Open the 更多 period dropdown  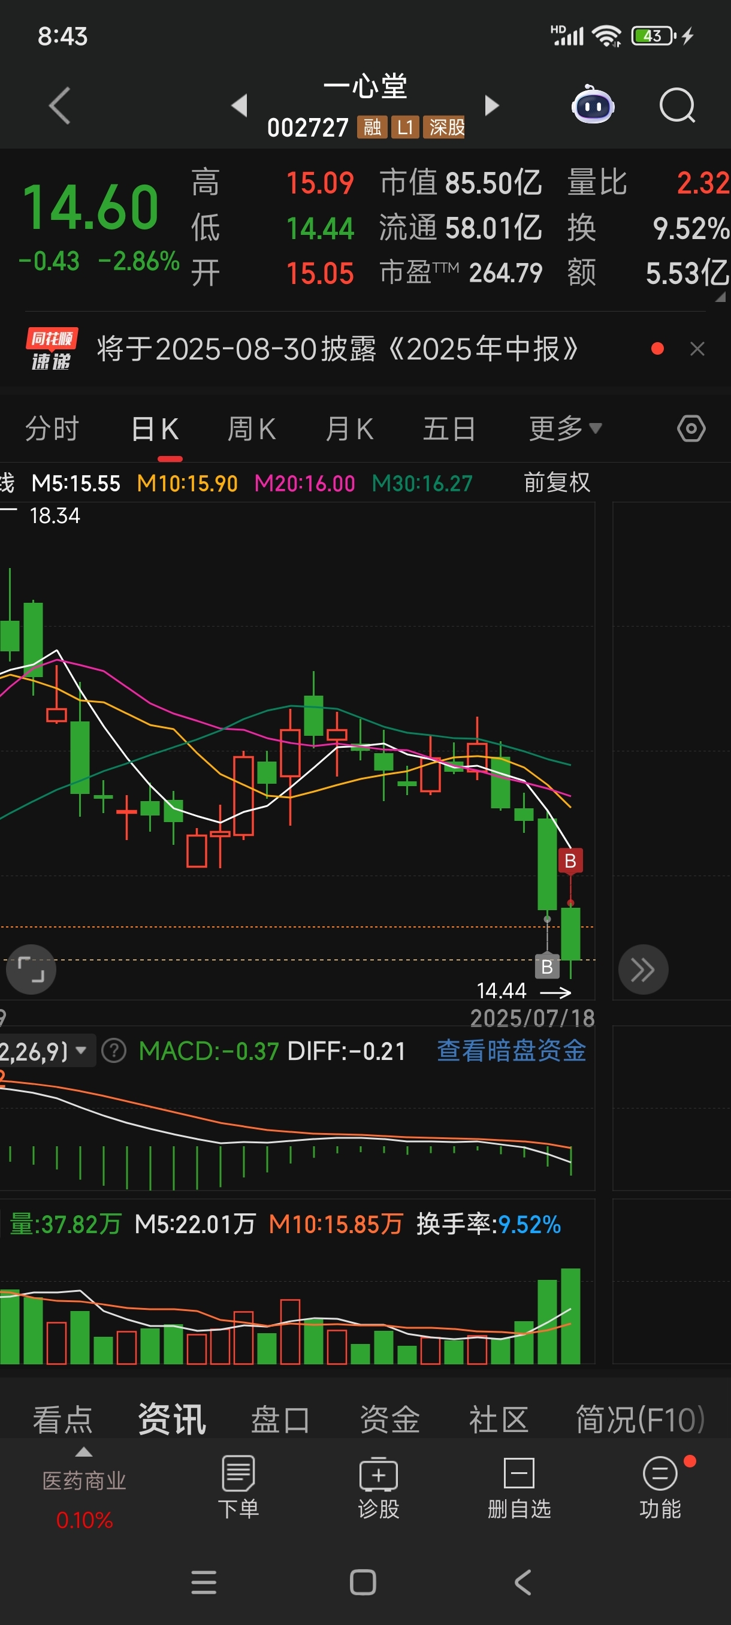(x=565, y=429)
